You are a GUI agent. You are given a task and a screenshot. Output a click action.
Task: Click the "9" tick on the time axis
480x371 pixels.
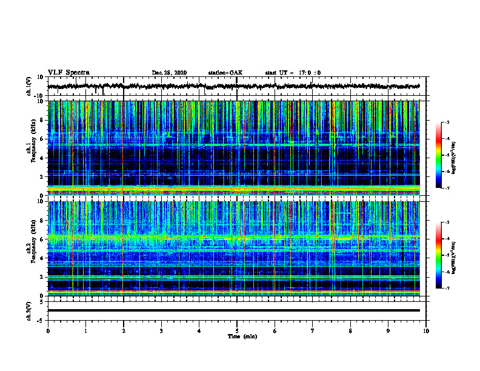[x=388, y=331]
